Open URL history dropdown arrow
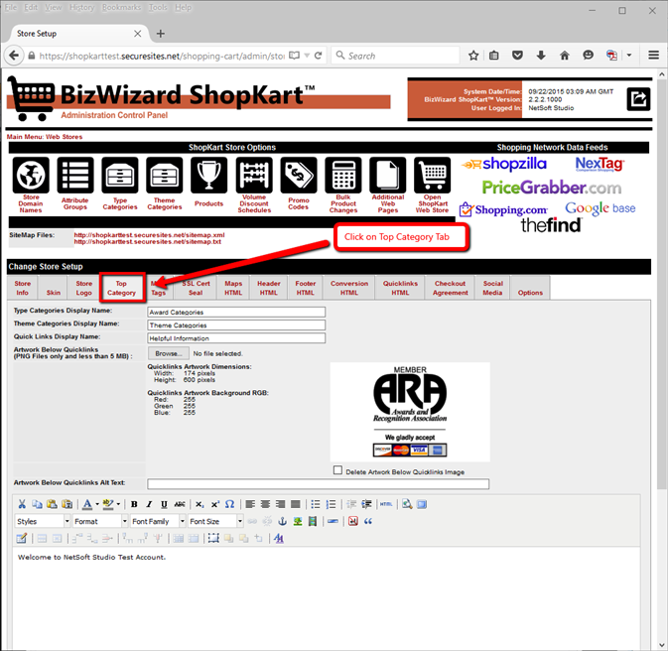This screenshot has width=668, height=651. 307,56
